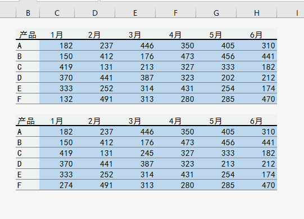Click cell with 274 in lower table

click(x=57, y=185)
